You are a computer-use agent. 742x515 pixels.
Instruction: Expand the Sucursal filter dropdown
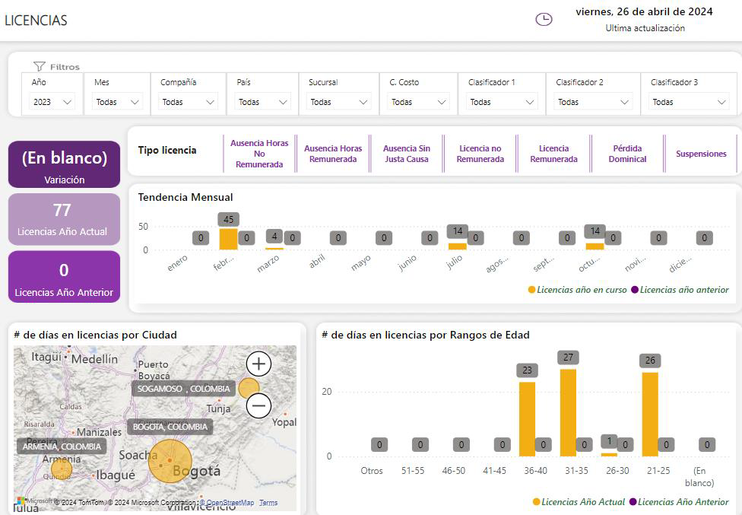pos(339,102)
